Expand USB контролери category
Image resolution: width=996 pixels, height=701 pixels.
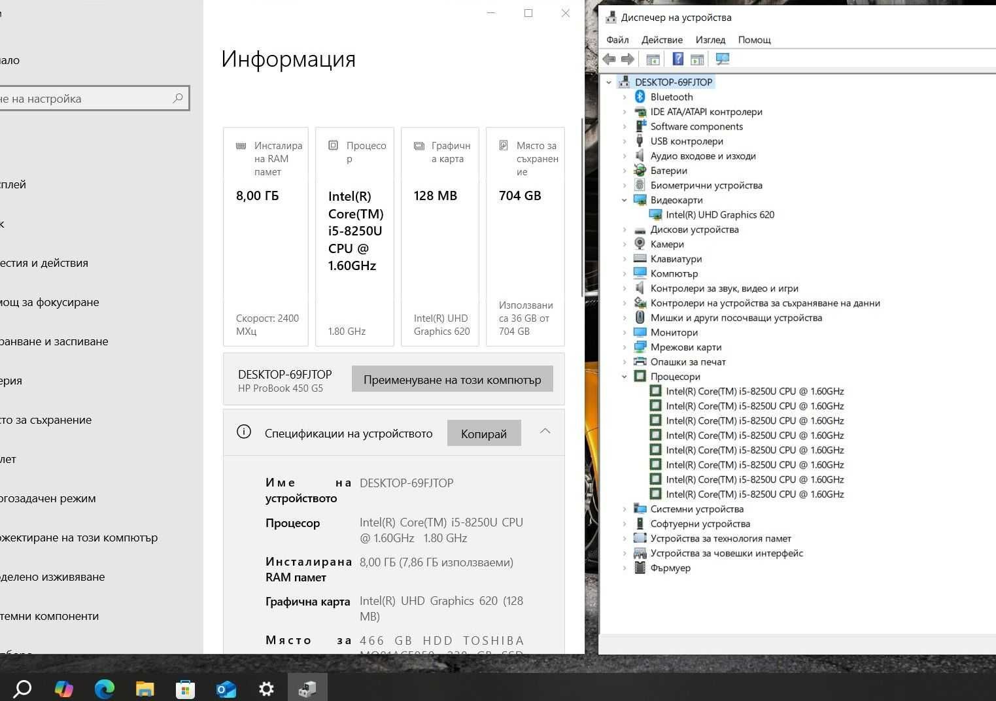point(625,141)
